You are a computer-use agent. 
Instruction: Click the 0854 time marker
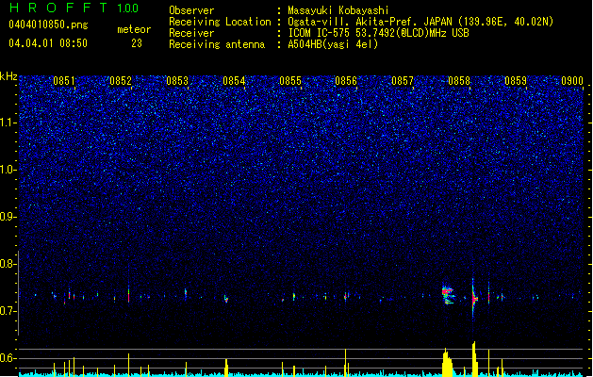(234, 81)
